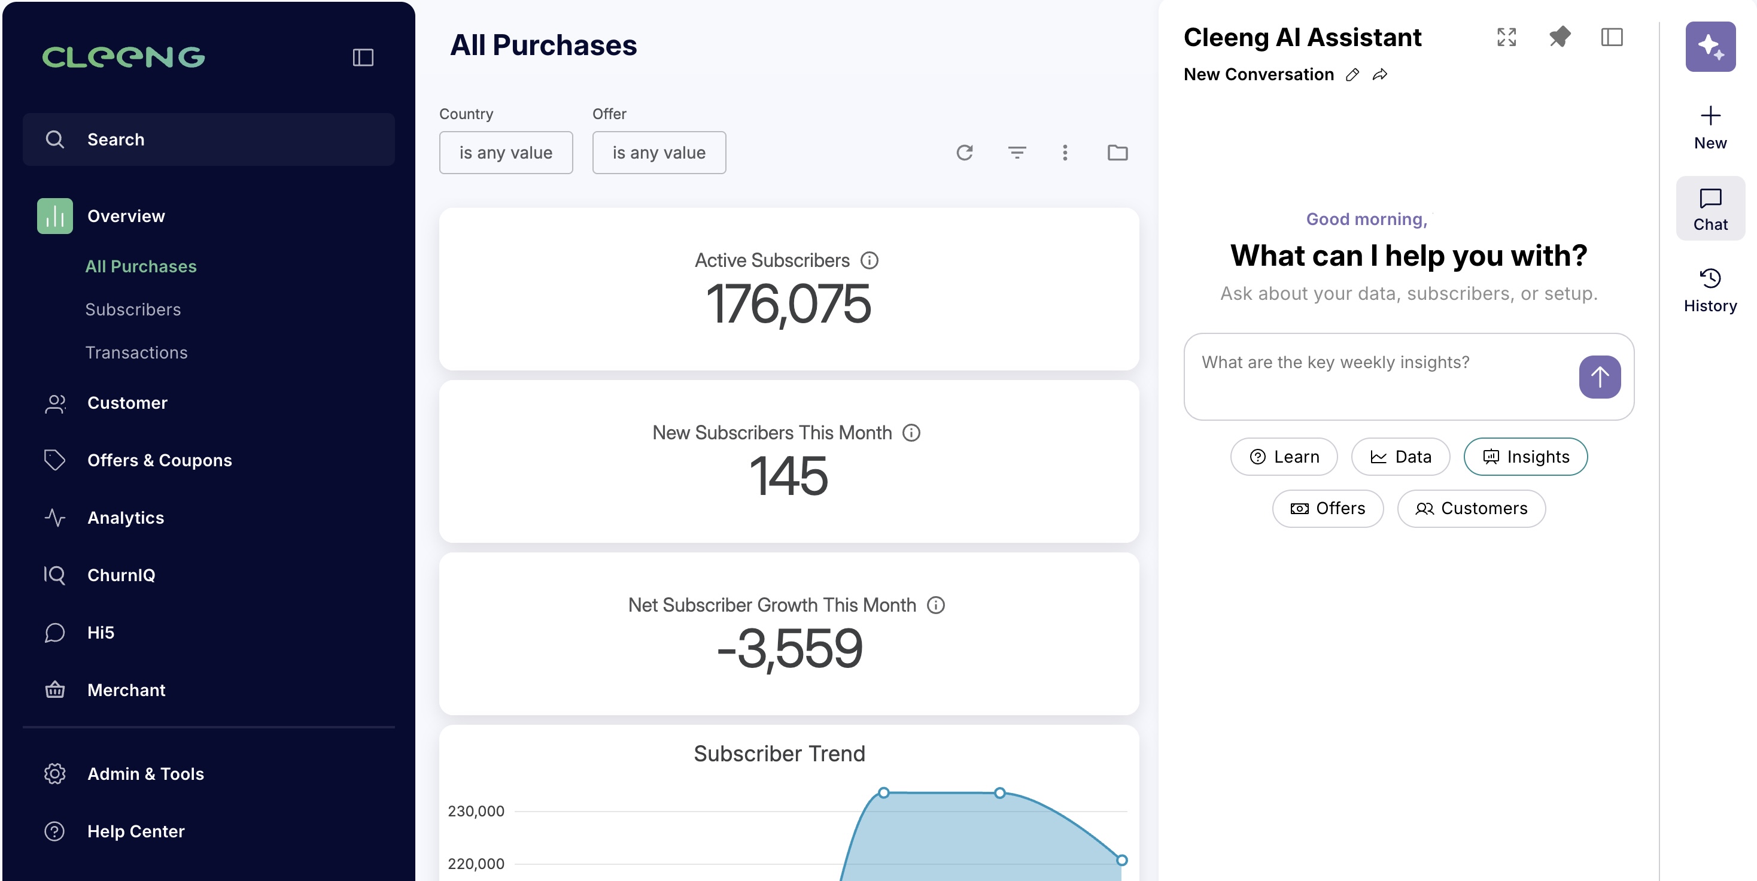Screen dimensions: 1757x881
Task: Open the Analytics section
Action: [x=126, y=518]
